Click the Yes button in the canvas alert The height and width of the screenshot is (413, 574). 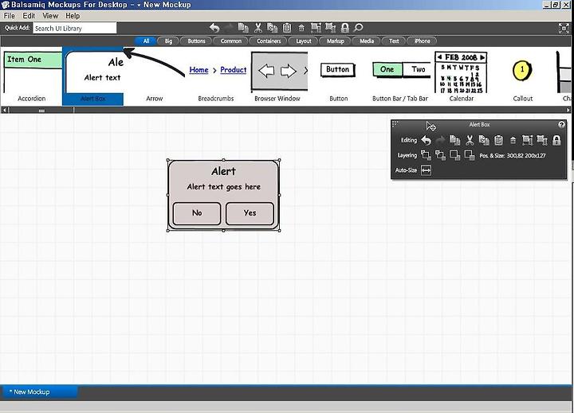(250, 213)
